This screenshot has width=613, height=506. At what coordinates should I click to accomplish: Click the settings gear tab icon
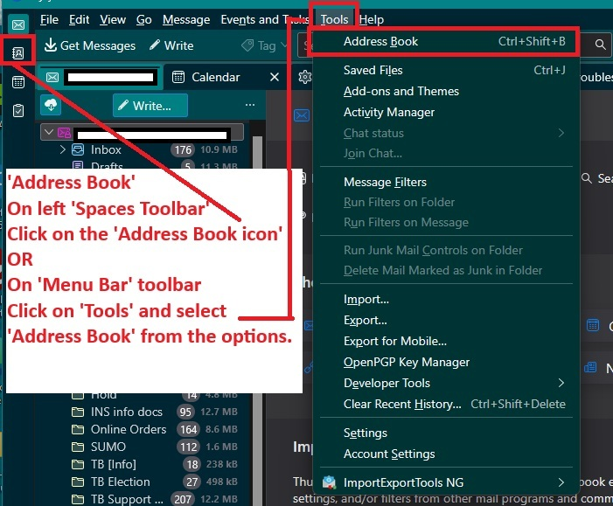tap(304, 77)
